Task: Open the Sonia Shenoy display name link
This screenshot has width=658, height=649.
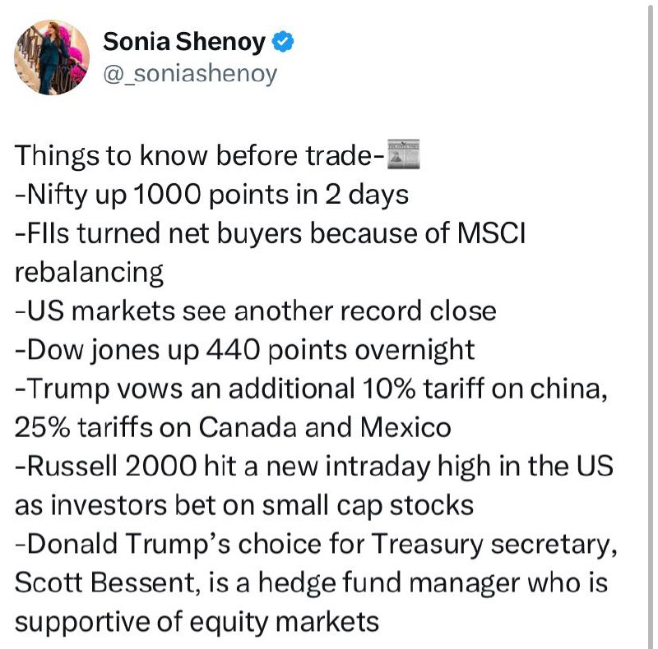Action: pyautogui.click(x=184, y=42)
